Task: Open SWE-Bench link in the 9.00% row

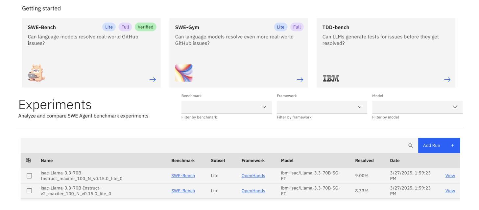Action: click(183, 176)
